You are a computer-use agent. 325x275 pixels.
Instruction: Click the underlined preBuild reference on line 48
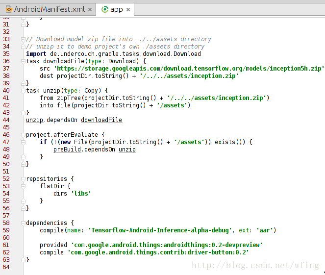[67, 150]
